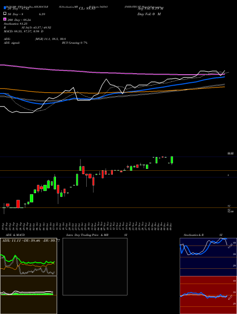Select the 'Stochastics: 81.23' reading
Screen dimensions: 237x314
[16, 24]
